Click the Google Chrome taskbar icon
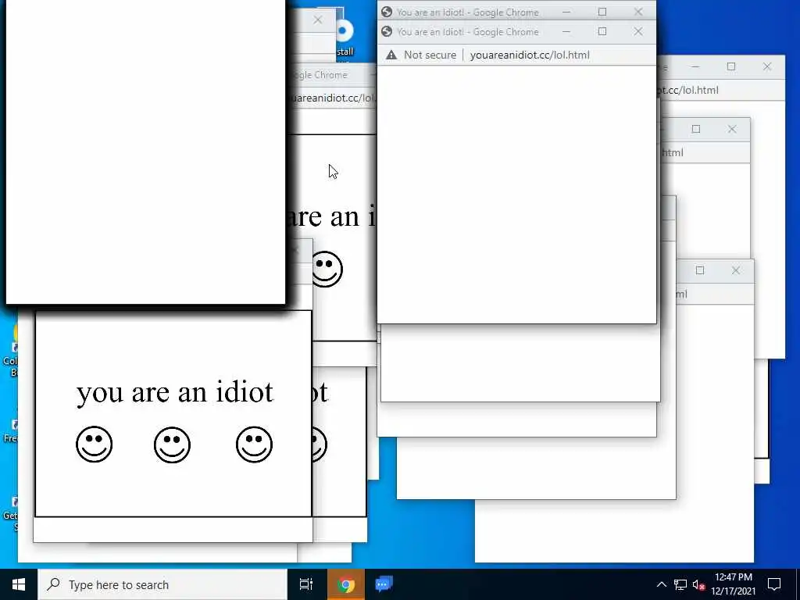Screen dimensions: 800x600 coord(346,584)
